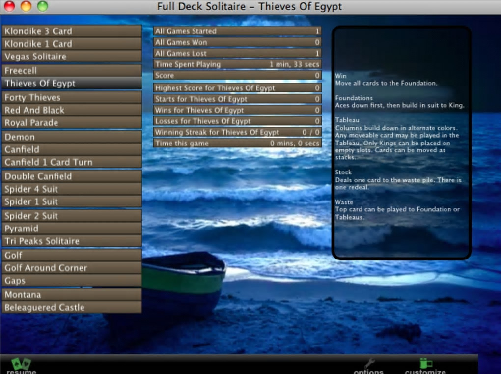Screen dimensions: 501x374
Task: Click the Win rules heading
Action: [340, 76]
